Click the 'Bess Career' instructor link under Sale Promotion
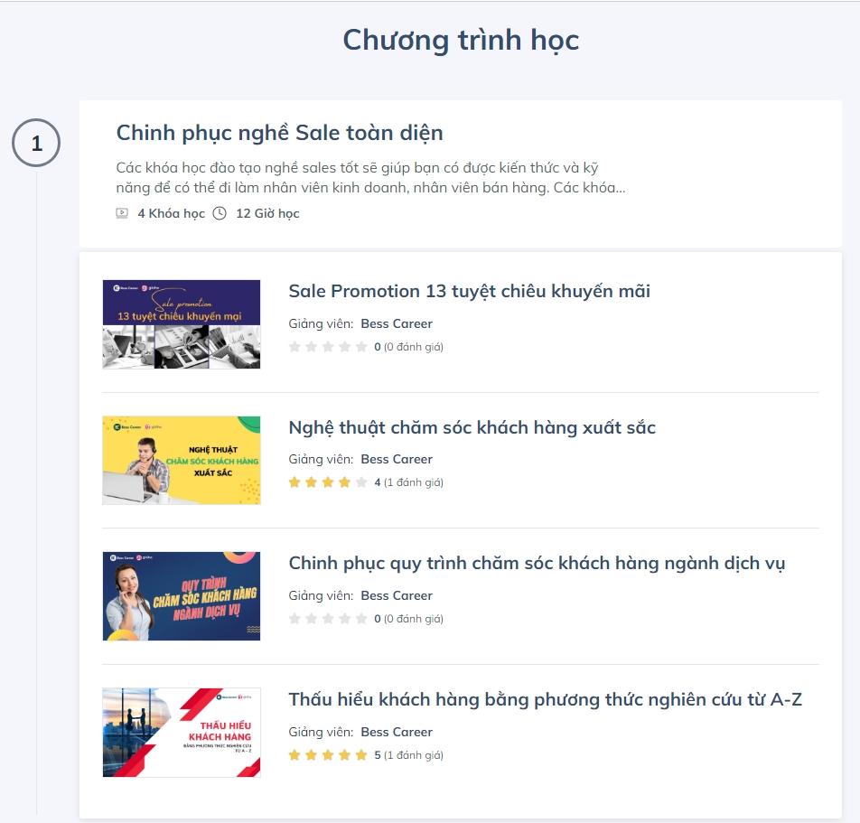Viewport: 860px width, 823px height. point(397,323)
